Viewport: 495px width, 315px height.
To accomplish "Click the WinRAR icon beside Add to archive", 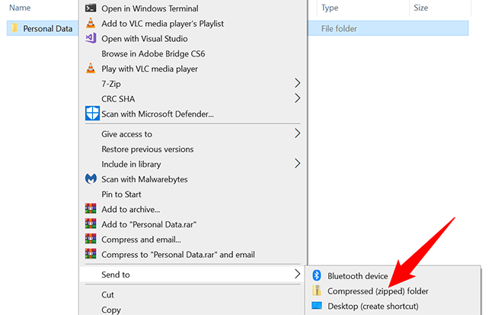I will [91, 209].
